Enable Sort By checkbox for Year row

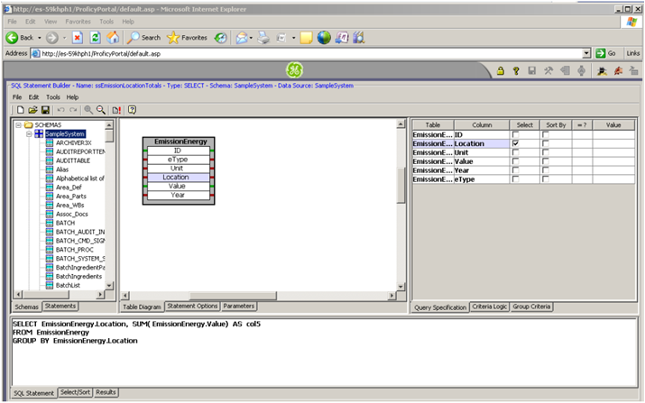[546, 170]
